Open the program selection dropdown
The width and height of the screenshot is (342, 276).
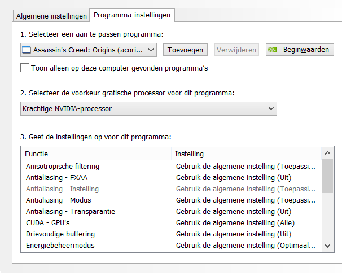[x=151, y=50]
